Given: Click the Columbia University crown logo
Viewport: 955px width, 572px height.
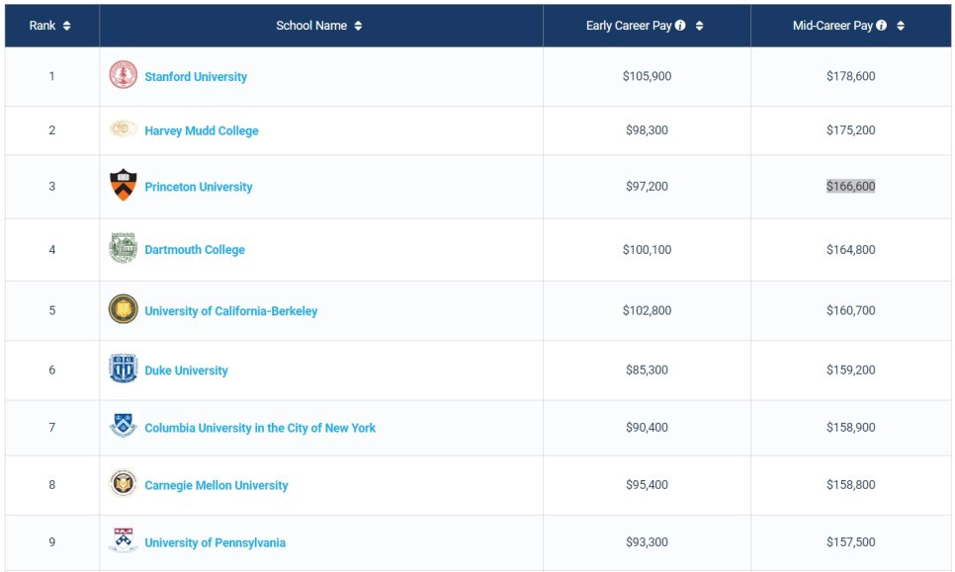Looking at the screenshot, I should (x=123, y=427).
